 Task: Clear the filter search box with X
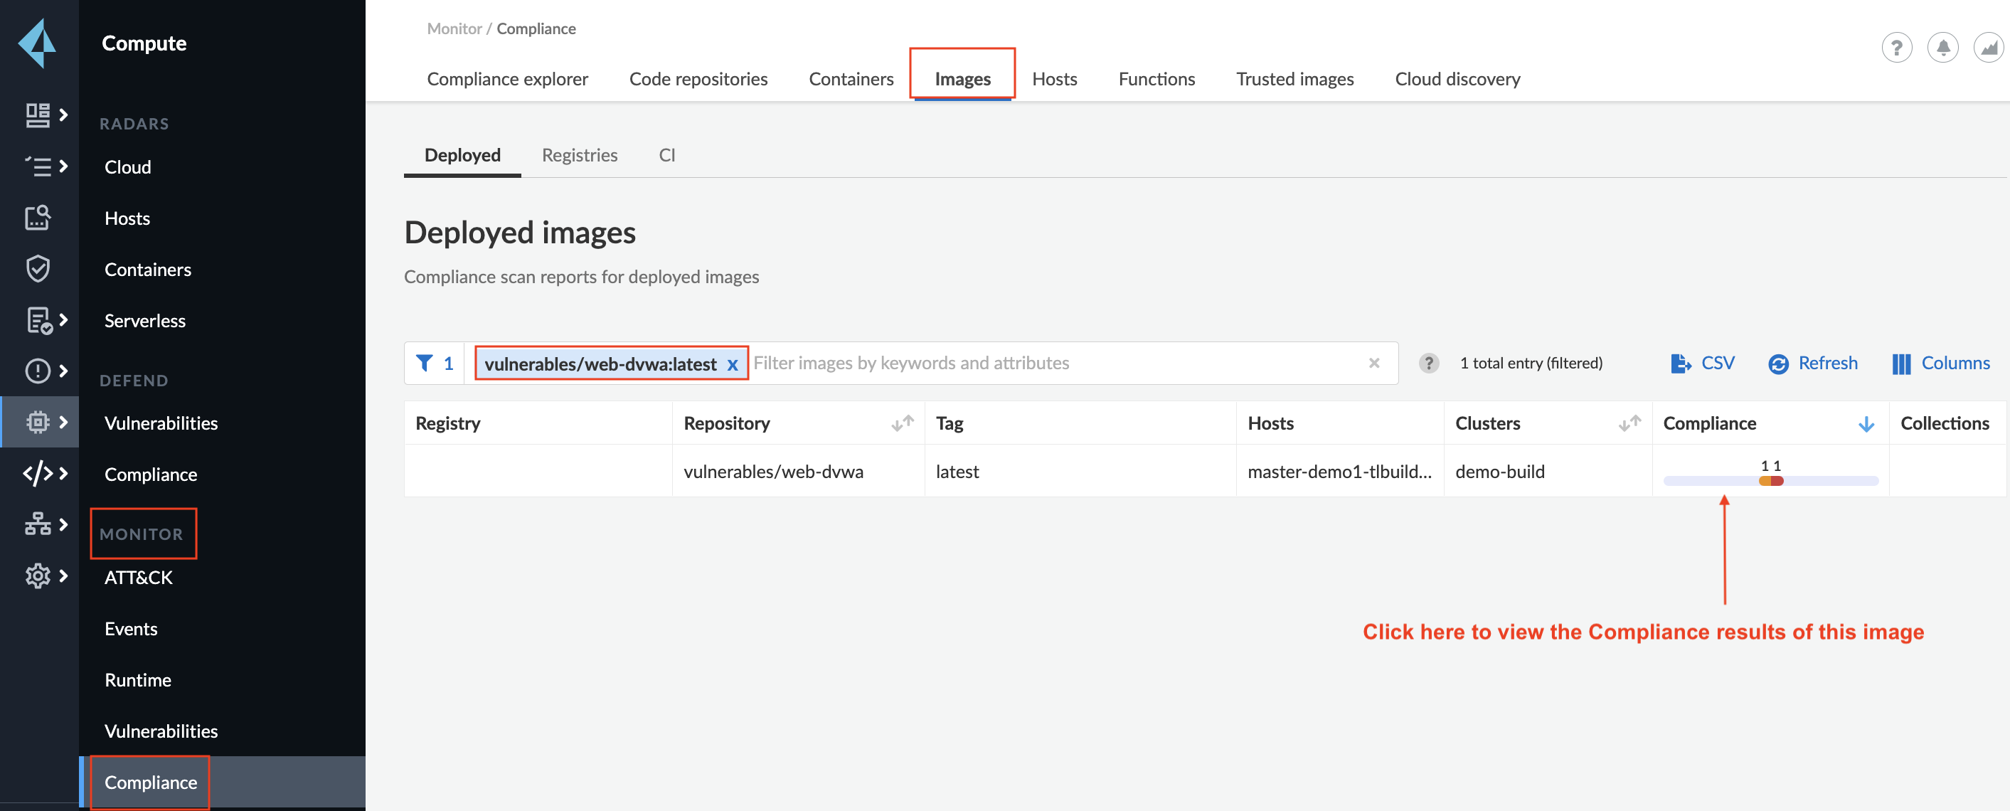click(1373, 363)
